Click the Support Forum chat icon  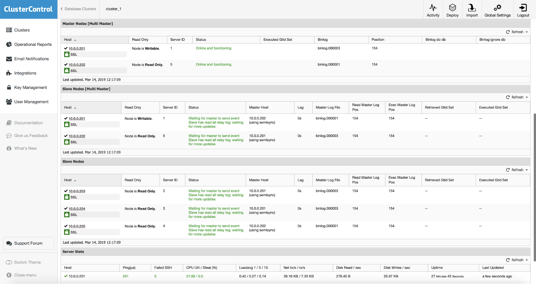9,243
